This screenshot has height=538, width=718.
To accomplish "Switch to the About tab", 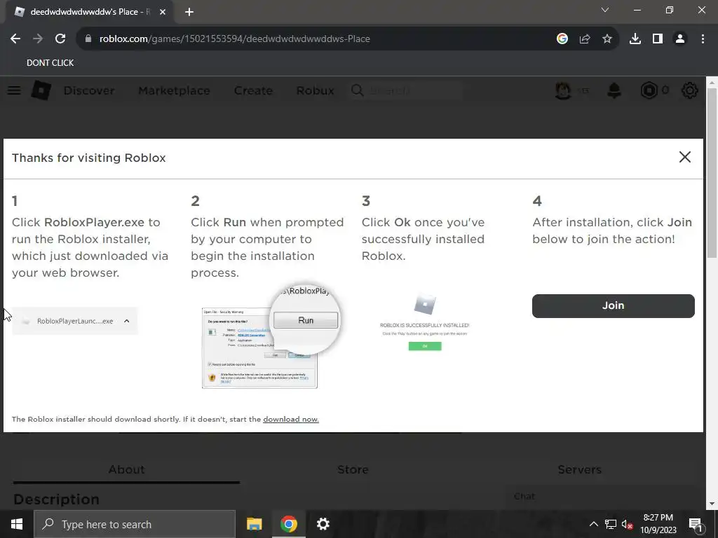I will coord(126,470).
